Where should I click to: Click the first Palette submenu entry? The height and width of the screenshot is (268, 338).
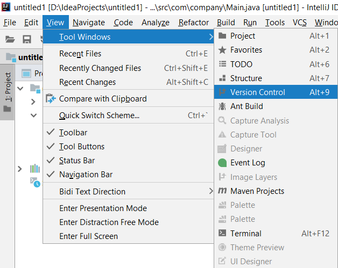[x=276, y=205]
